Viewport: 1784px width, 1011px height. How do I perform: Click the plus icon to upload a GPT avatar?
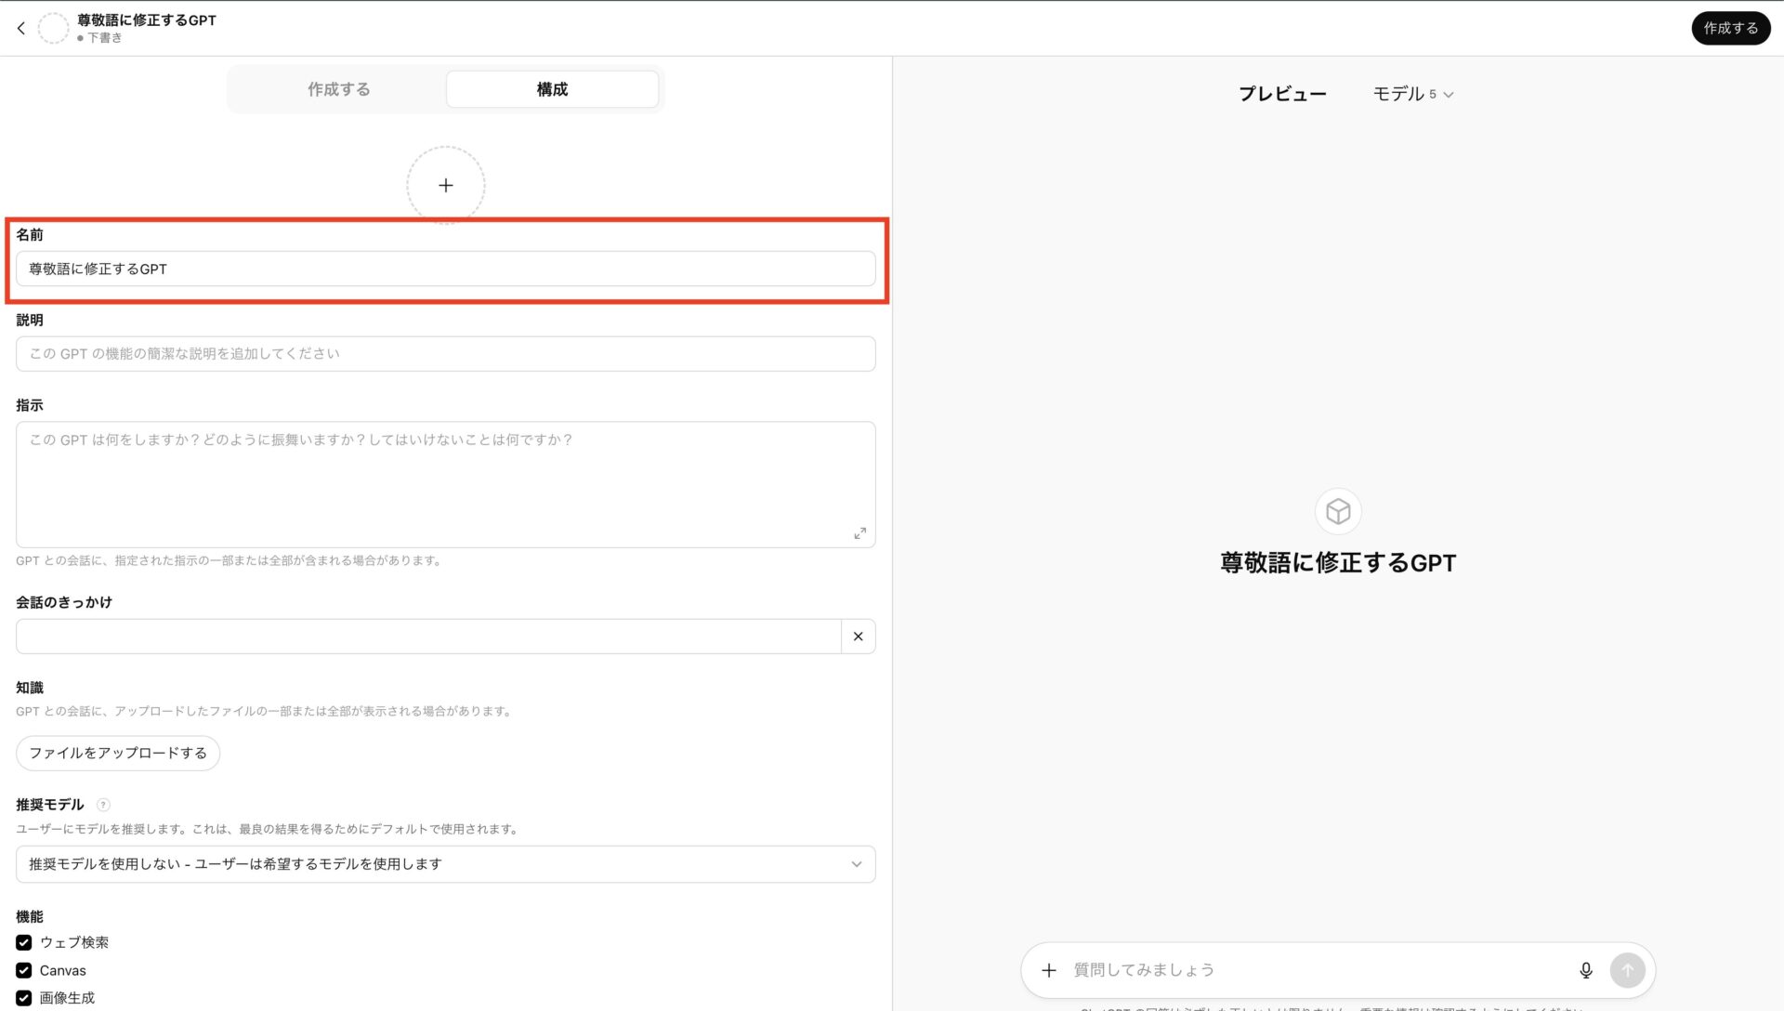click(x=445, y=184)
